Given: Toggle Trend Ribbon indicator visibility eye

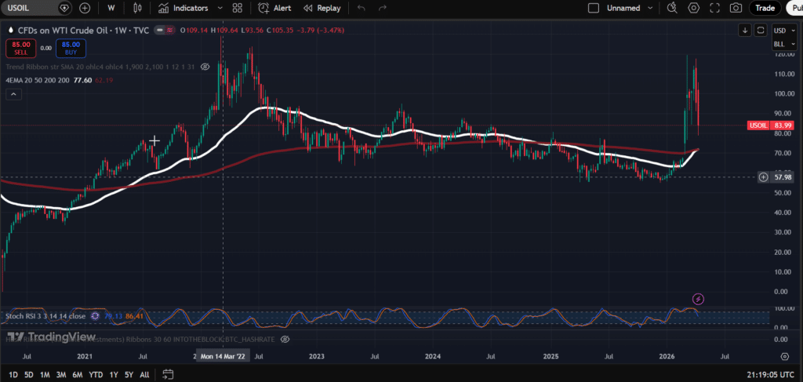Looking at the screenshot, I should (205, 67).
